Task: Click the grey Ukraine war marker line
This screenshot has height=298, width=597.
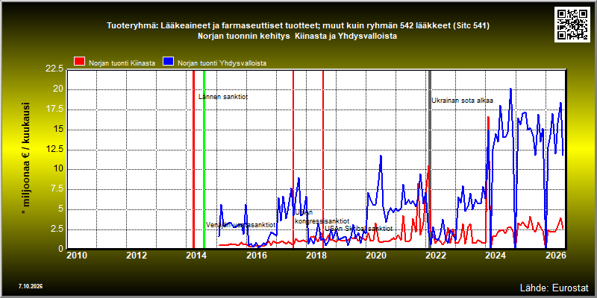Action: click(430, 159)
